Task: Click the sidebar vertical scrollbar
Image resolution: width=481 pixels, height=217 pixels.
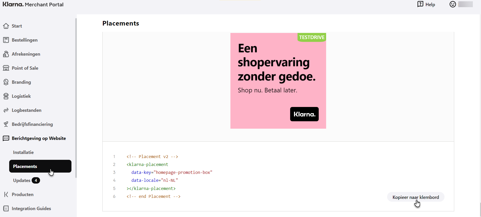Action: point(76,98)
